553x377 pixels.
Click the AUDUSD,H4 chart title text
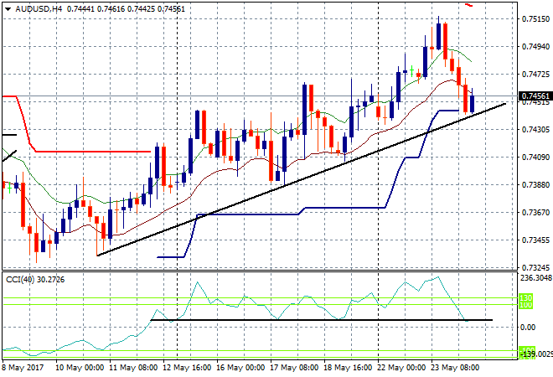(x=39, y=9)
